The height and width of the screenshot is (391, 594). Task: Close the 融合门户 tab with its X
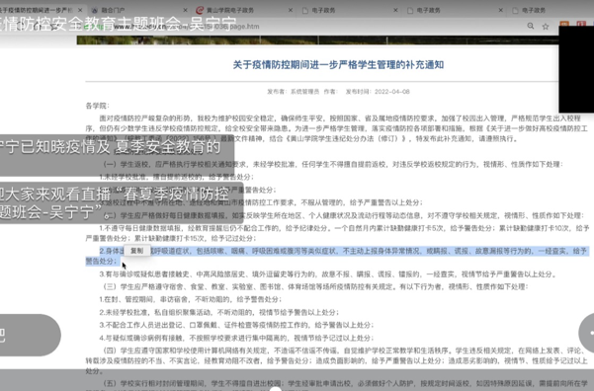pyautogui.click(x=185, y=10)
